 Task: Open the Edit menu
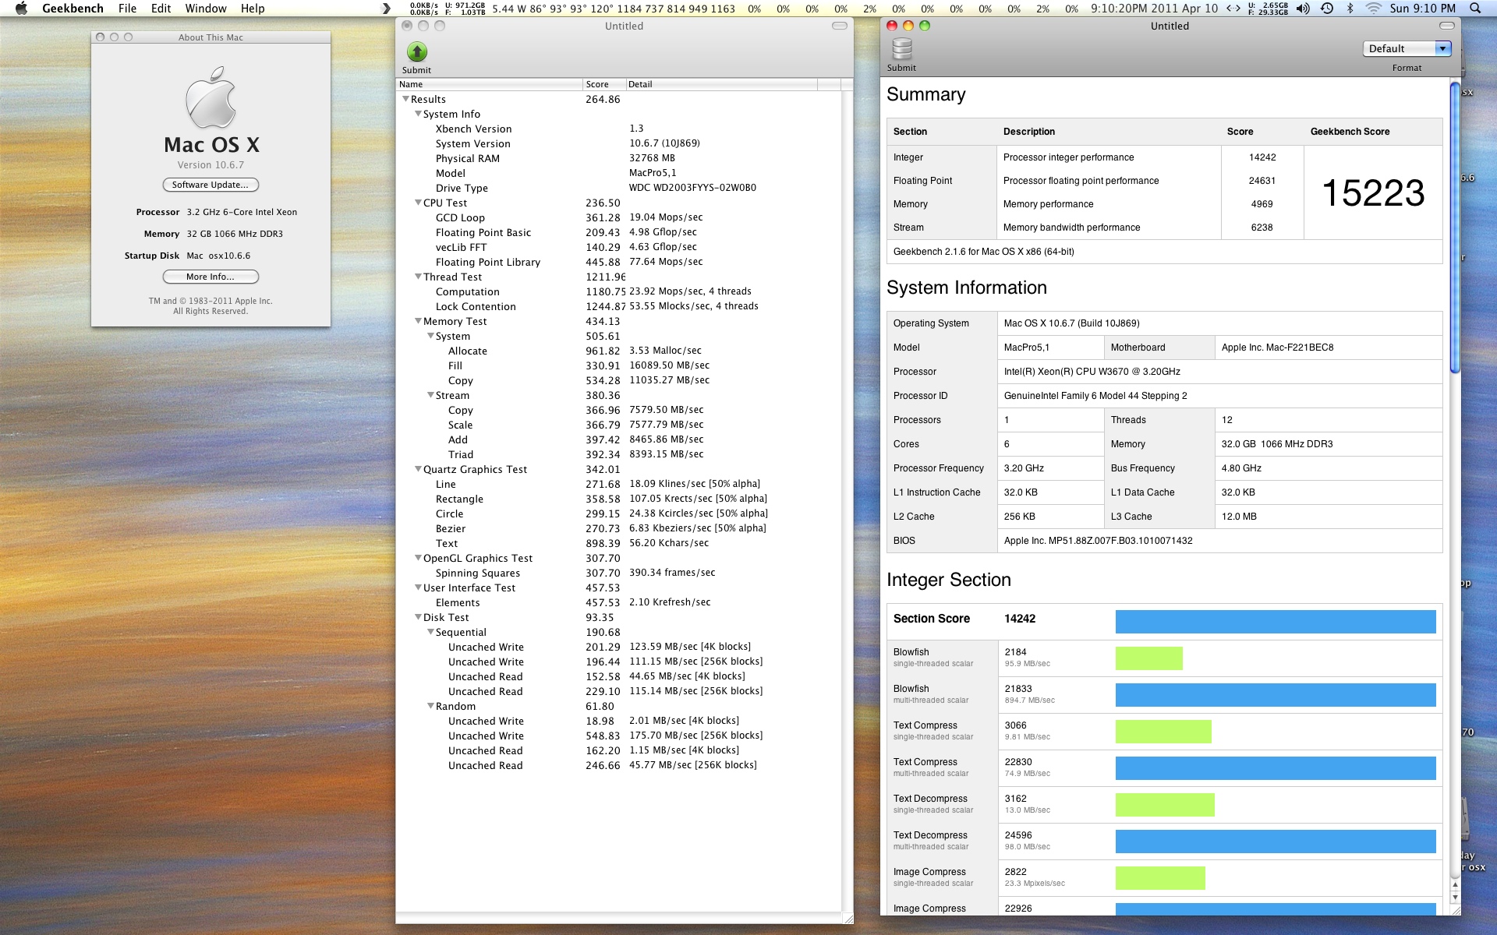pyautogui.click(x=161, y=9)
